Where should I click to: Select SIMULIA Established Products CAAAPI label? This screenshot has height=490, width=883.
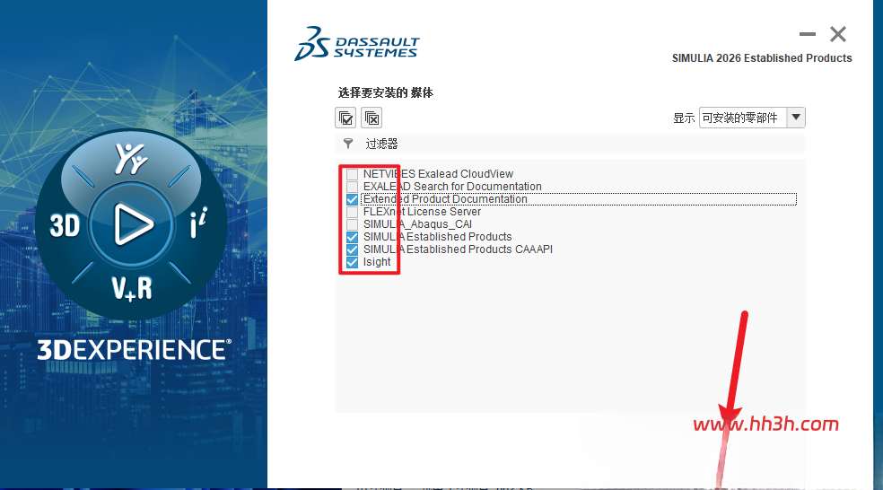[x=458, y=249]
